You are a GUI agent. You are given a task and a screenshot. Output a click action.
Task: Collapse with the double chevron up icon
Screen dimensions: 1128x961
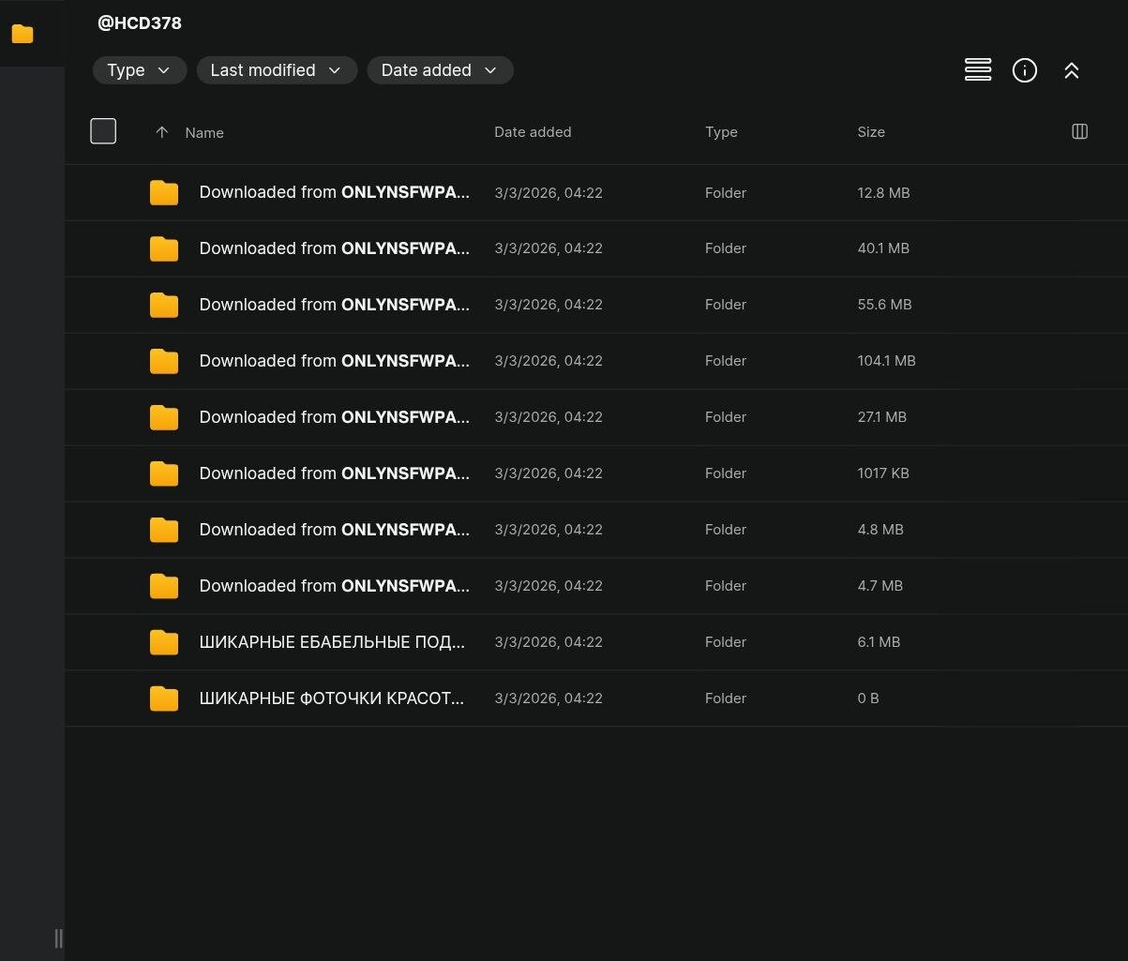[1072, 70]
